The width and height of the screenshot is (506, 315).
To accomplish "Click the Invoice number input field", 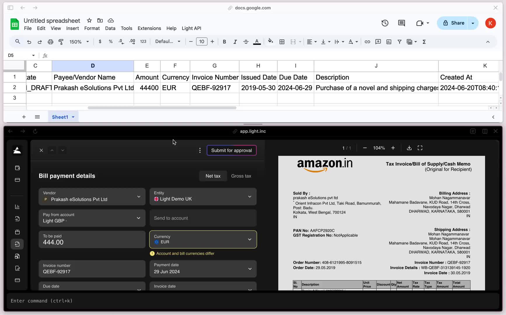I will (x=92, y=269).
